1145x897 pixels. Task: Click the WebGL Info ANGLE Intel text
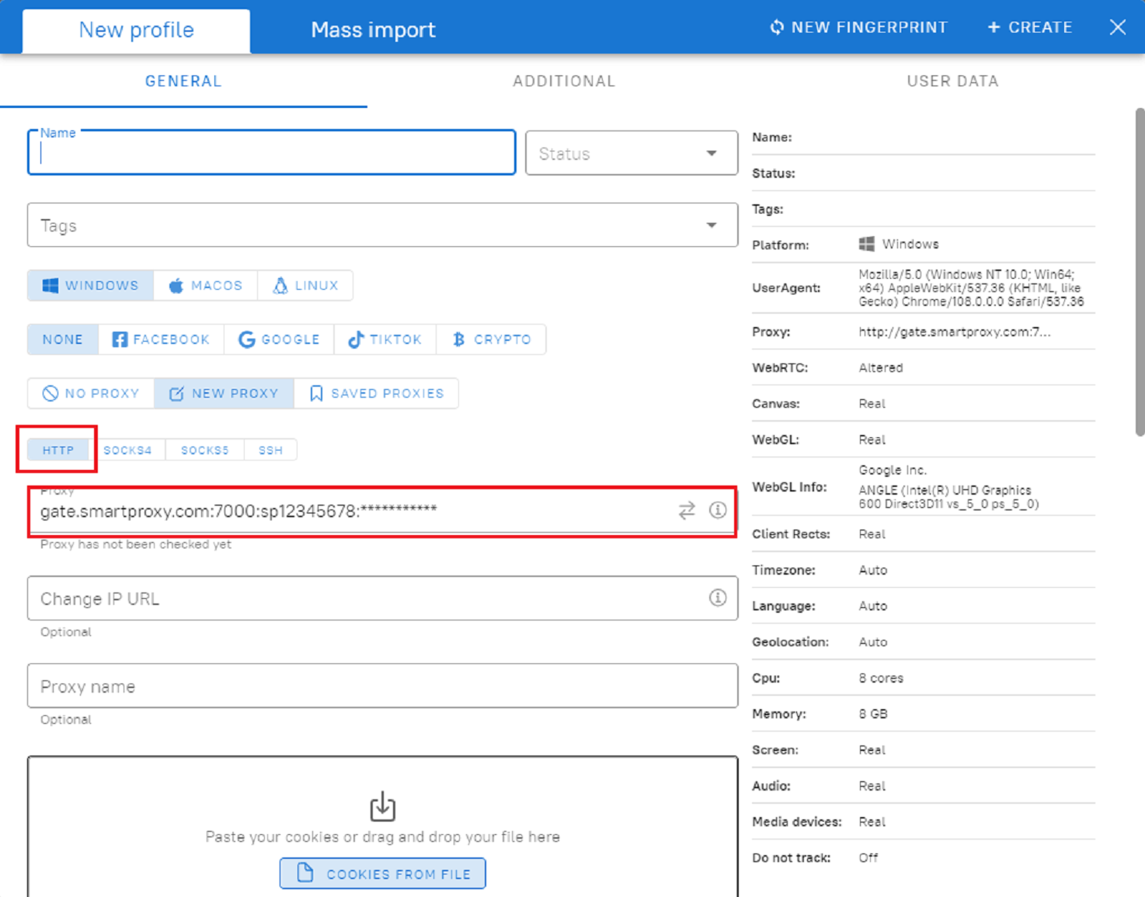click(x=948, y=497)
